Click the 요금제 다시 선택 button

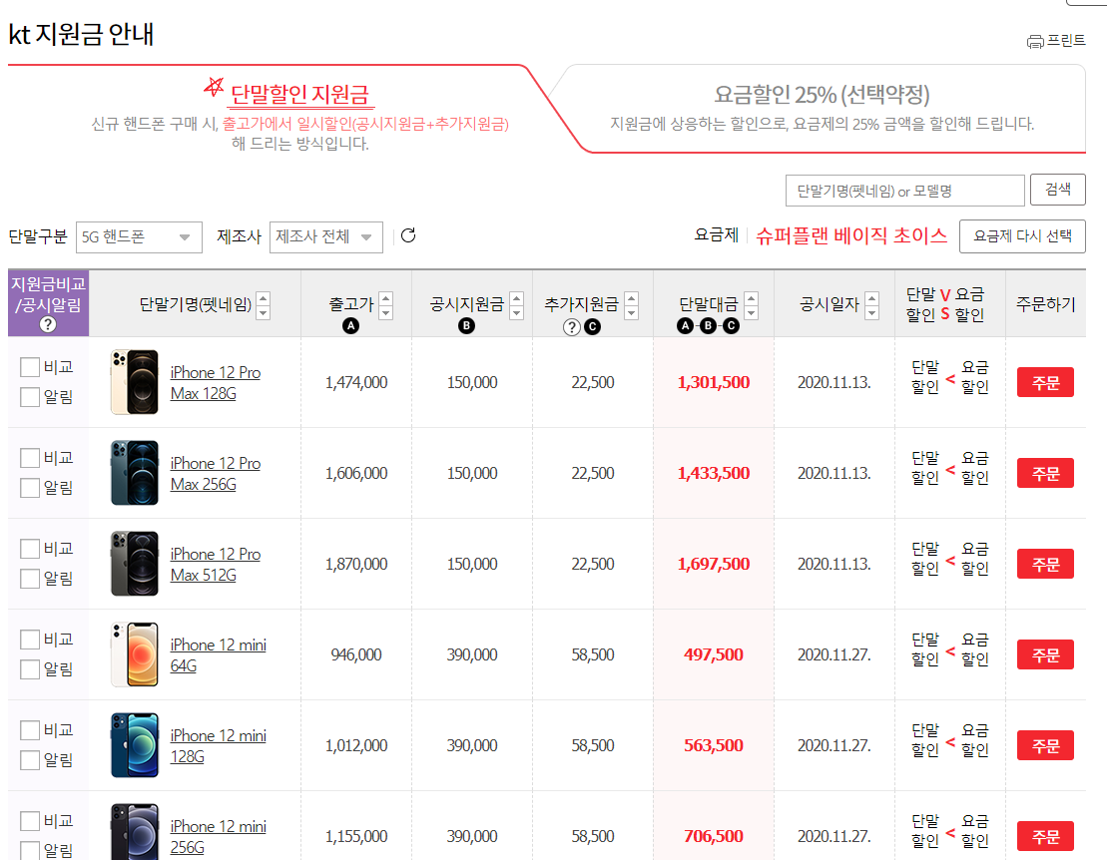[x=1022, y=236]
